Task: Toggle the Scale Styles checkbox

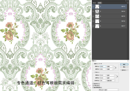Action: coord(93,84)
